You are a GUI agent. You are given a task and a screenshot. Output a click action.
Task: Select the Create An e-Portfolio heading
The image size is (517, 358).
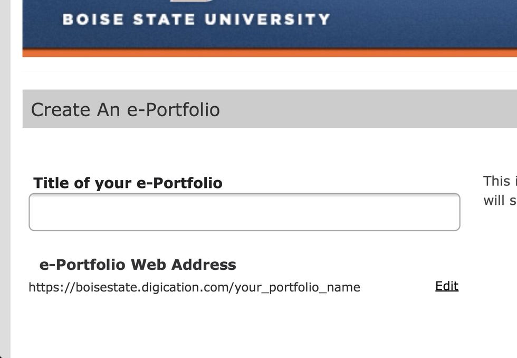tap(126, 110)
